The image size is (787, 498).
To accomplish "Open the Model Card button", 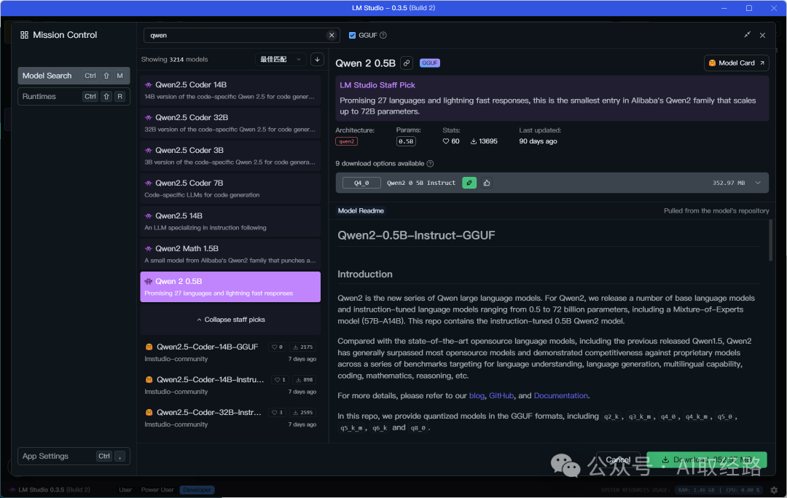I will [x=736, y=63].
